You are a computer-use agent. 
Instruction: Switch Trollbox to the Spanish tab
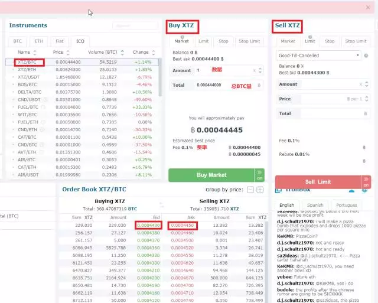(315, 205)
